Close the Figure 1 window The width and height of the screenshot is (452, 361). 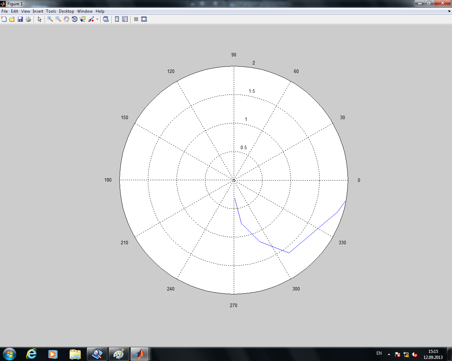point(442,3)
